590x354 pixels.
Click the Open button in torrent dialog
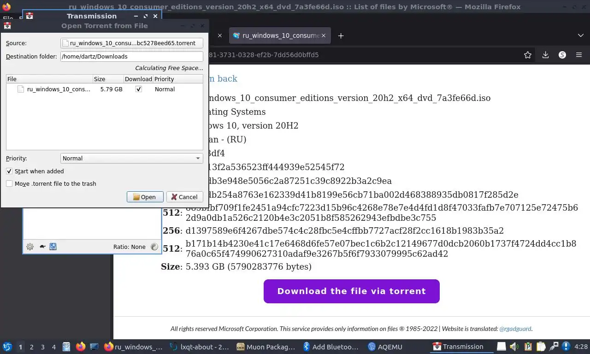point(145,197)
